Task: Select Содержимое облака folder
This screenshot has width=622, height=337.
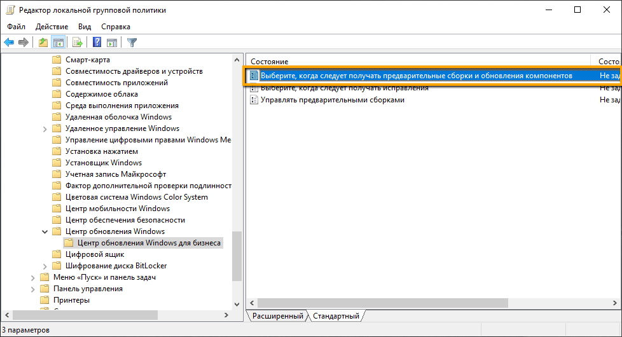Action: pos(102,94)
